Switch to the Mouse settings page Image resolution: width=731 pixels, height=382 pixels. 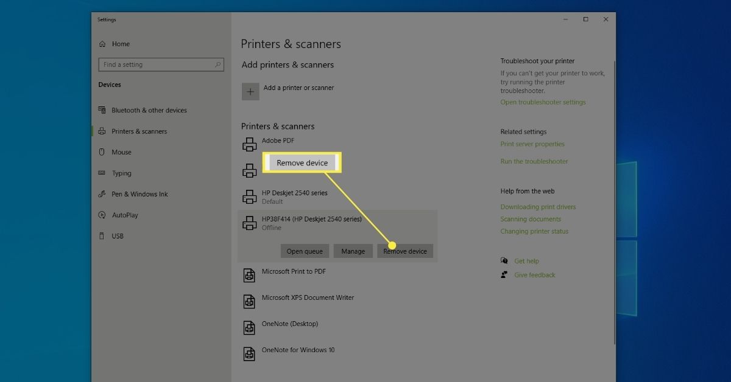click(x=121, y=152)
